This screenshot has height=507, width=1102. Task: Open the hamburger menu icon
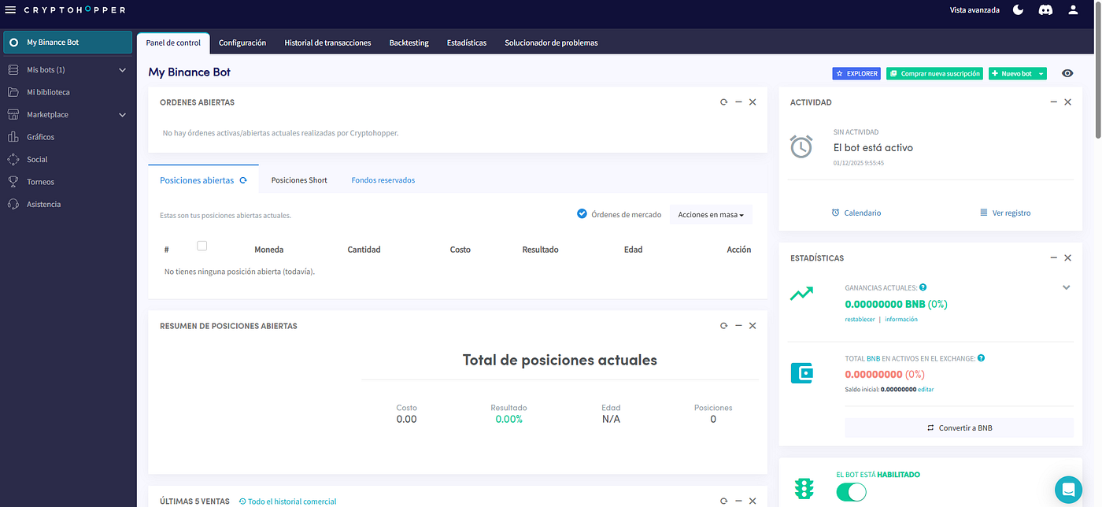point(10,10)
